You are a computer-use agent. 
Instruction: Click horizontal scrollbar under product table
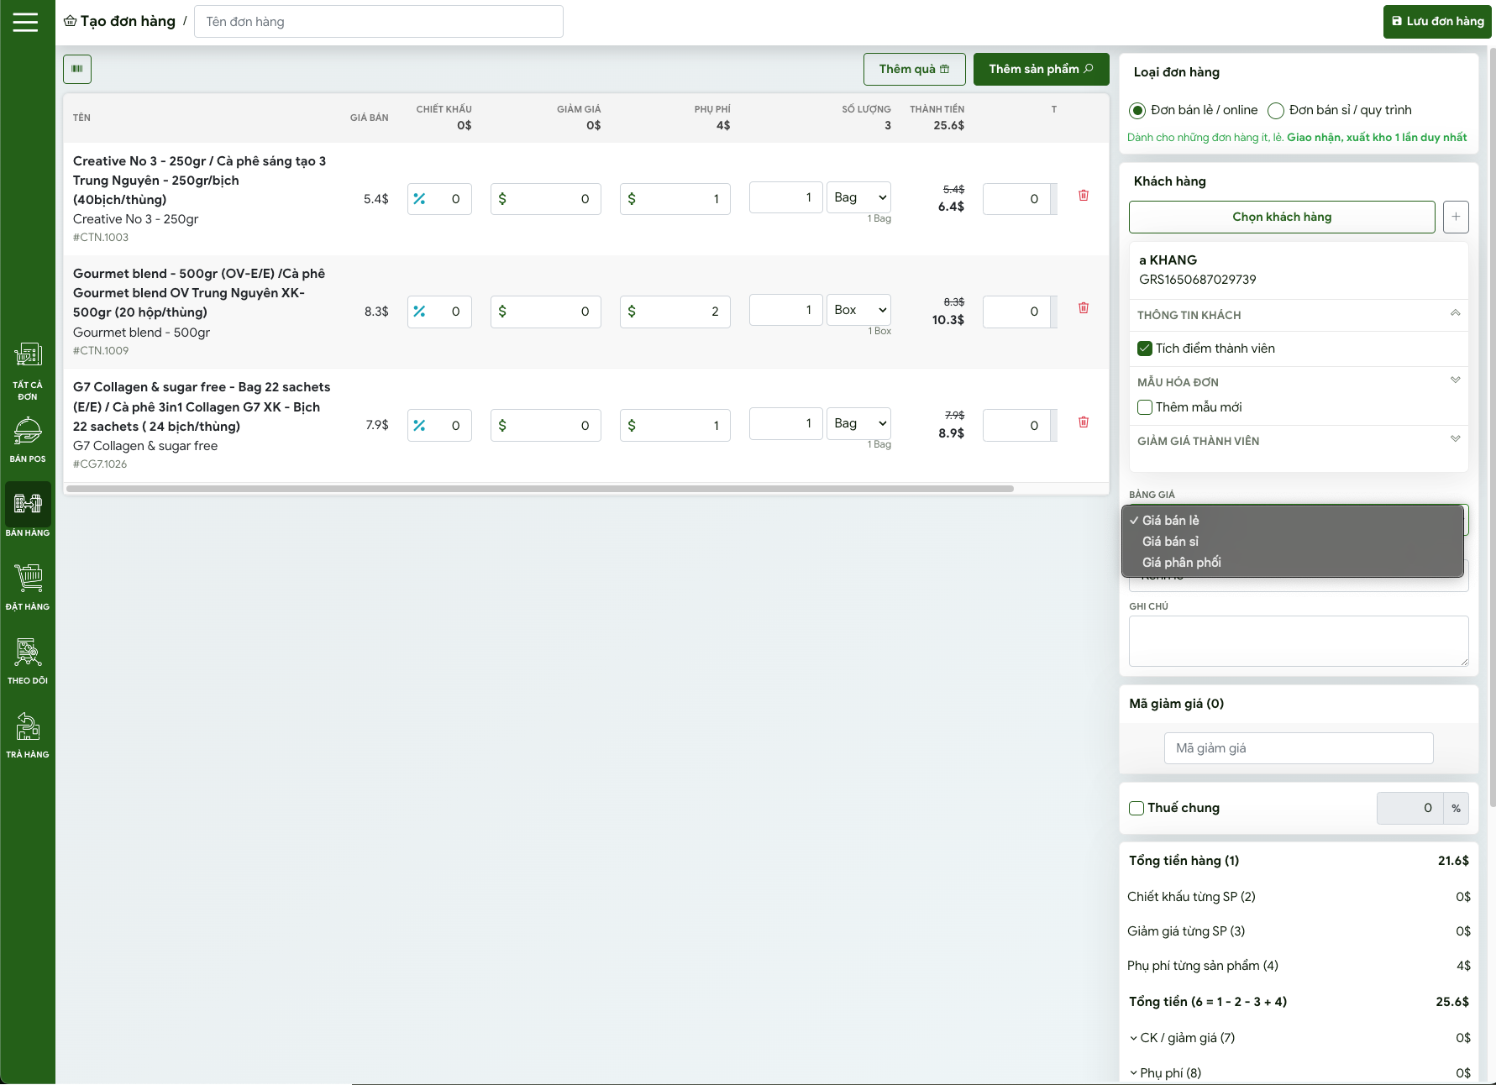coord(540,489)
